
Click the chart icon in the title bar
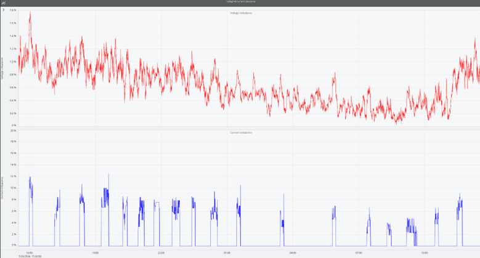pyautogui.click(x=3, y=2)
